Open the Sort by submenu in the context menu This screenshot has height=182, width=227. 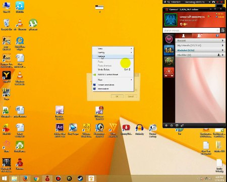point(113,53)
